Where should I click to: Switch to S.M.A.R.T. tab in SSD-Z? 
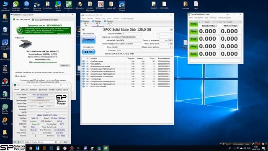pos(25,90)
